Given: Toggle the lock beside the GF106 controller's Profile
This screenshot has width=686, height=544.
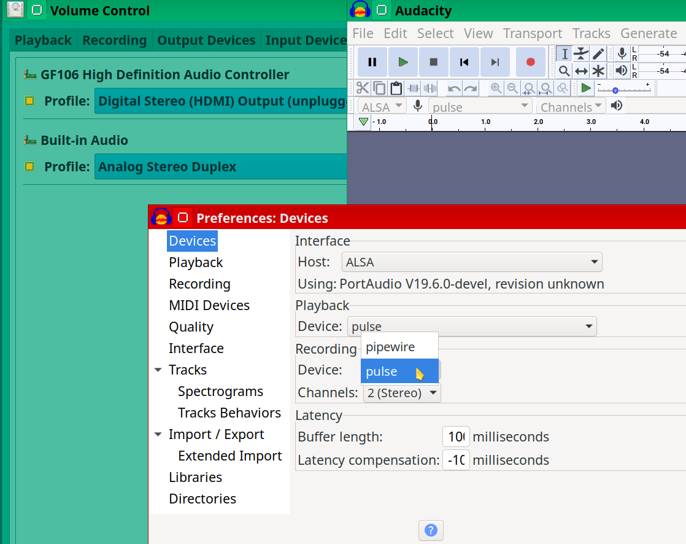Looking at the screenshot, I should [x=29, y=101].
